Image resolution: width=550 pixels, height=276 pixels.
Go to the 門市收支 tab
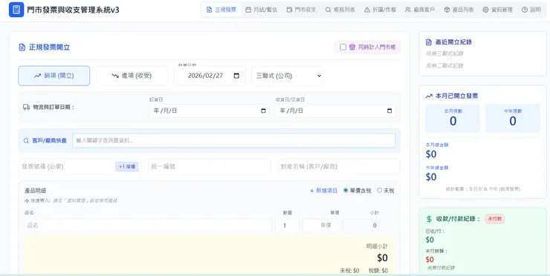click(x=301, y=10)
